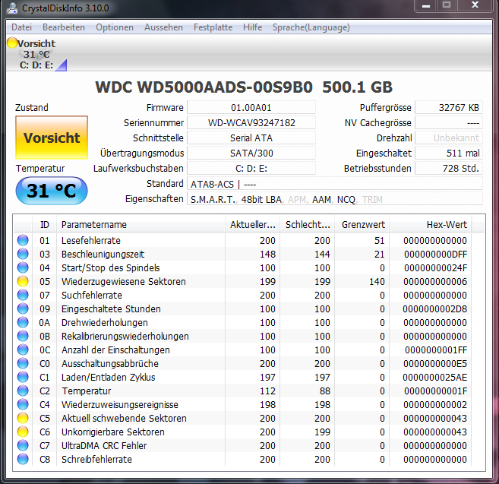
Task: Click the 31 °C temperature button
Action: point(52,191)
